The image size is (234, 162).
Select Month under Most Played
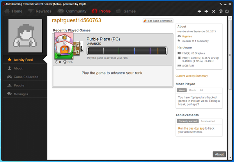point(192,90)
